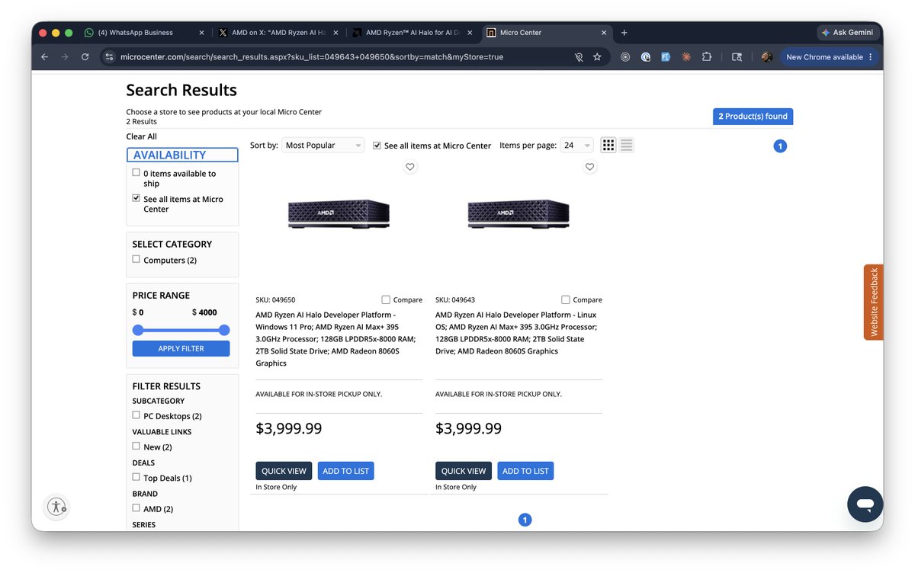Open the accessibility options icon
The image size is (915, 573).
(57, 506)
